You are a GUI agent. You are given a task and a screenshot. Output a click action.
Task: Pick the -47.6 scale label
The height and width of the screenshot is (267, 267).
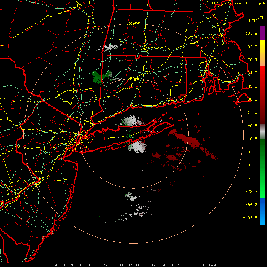click(x=251, y=165)
